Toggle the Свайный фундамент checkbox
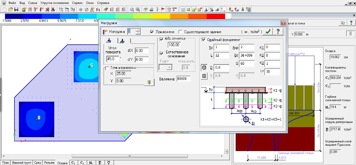 tap(204, 40)
